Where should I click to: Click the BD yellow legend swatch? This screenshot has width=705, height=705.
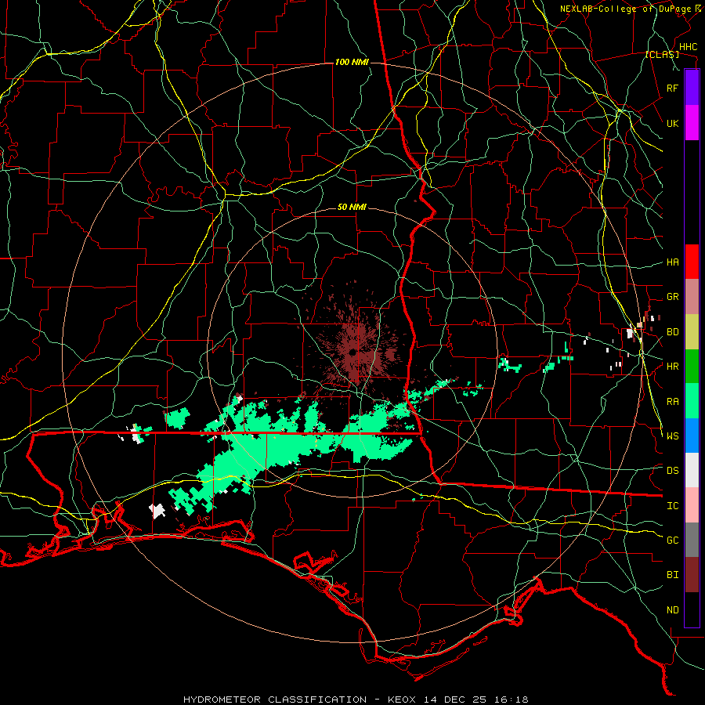pos(692,331)
